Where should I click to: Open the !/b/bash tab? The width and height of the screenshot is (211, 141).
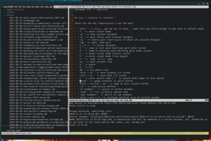coord(61,7)
